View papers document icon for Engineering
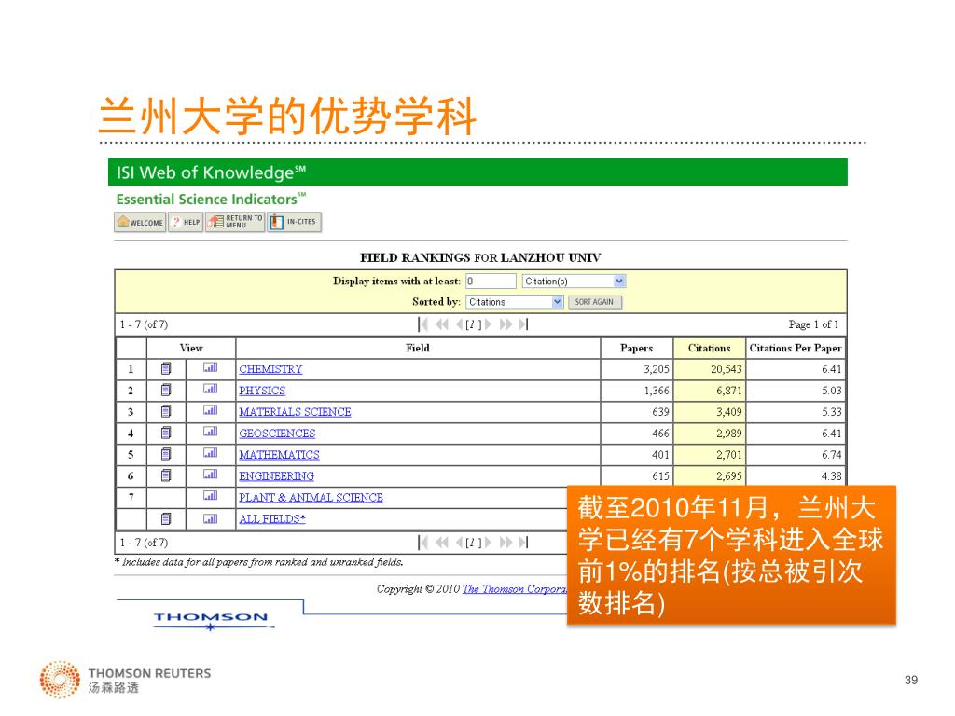Viewport: 955px width, 716px height. pos(166,475)
